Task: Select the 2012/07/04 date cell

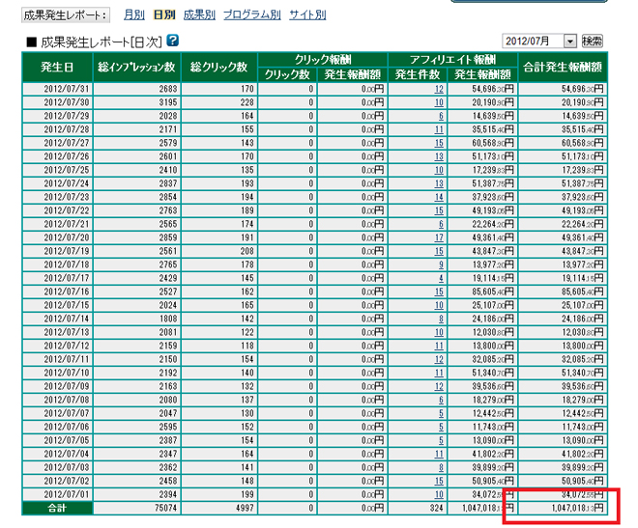Action: coord(63,454)
